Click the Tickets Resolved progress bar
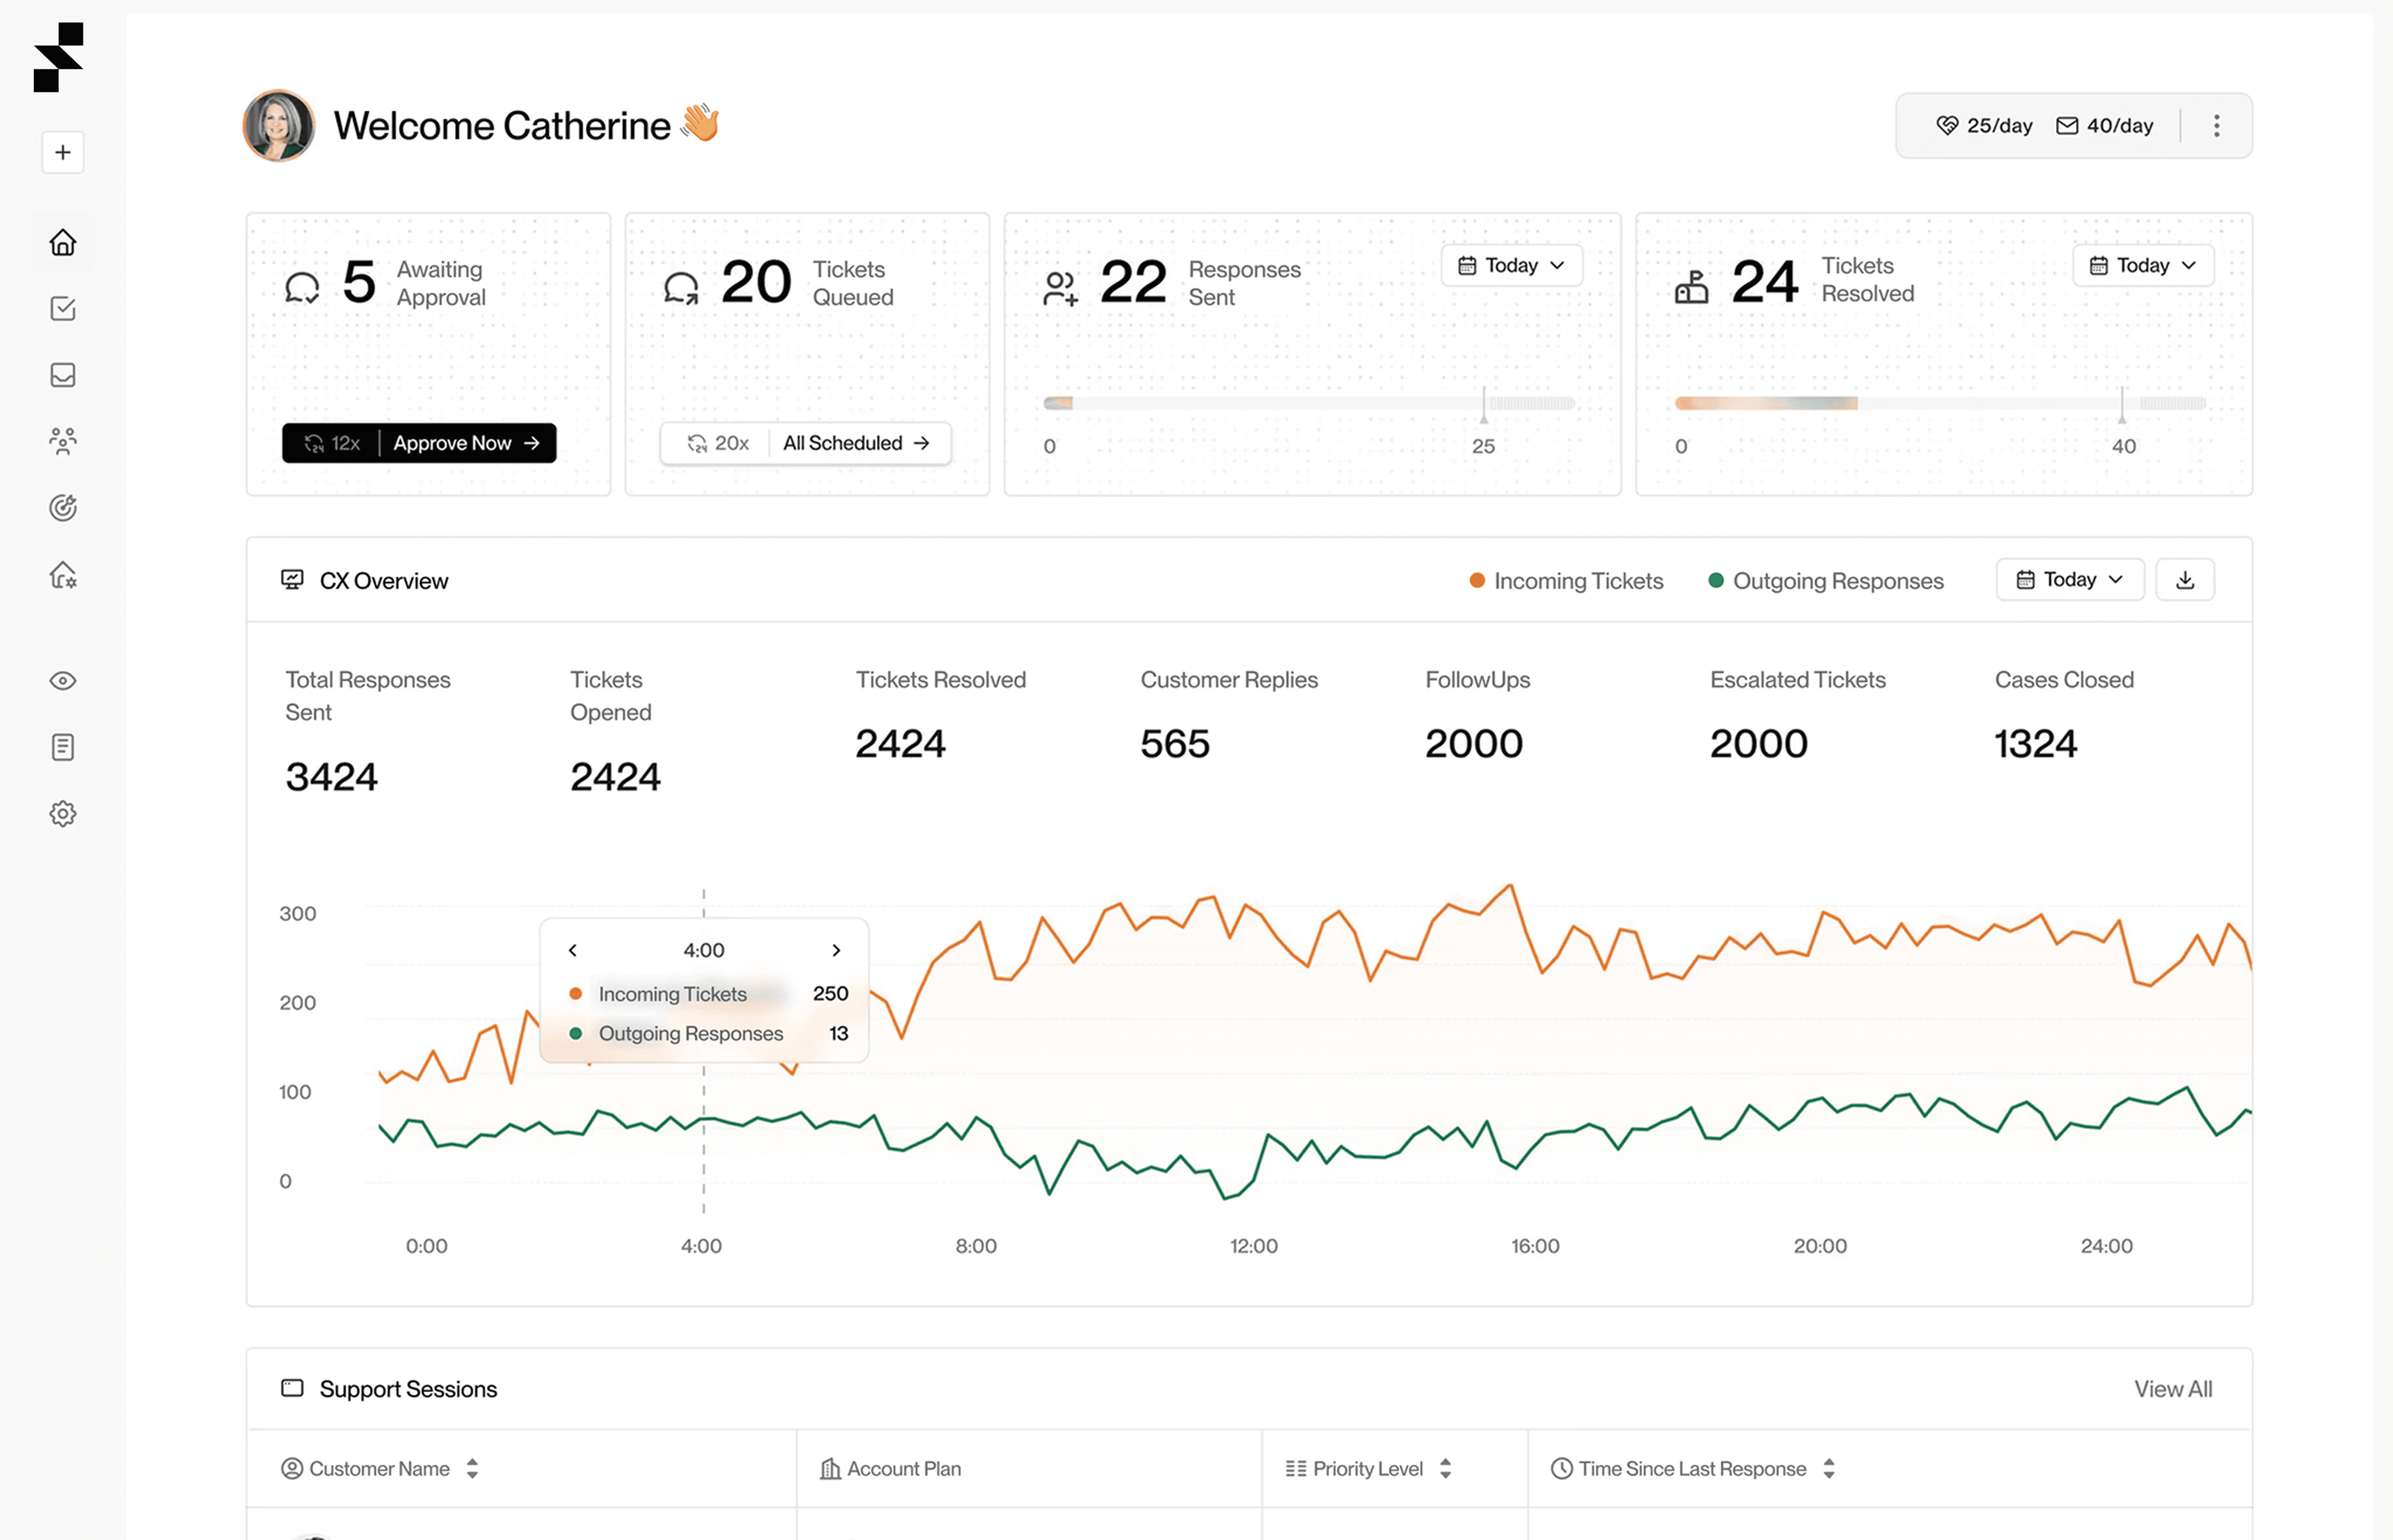2393x1540 pixels. (x=1940, y=403)
